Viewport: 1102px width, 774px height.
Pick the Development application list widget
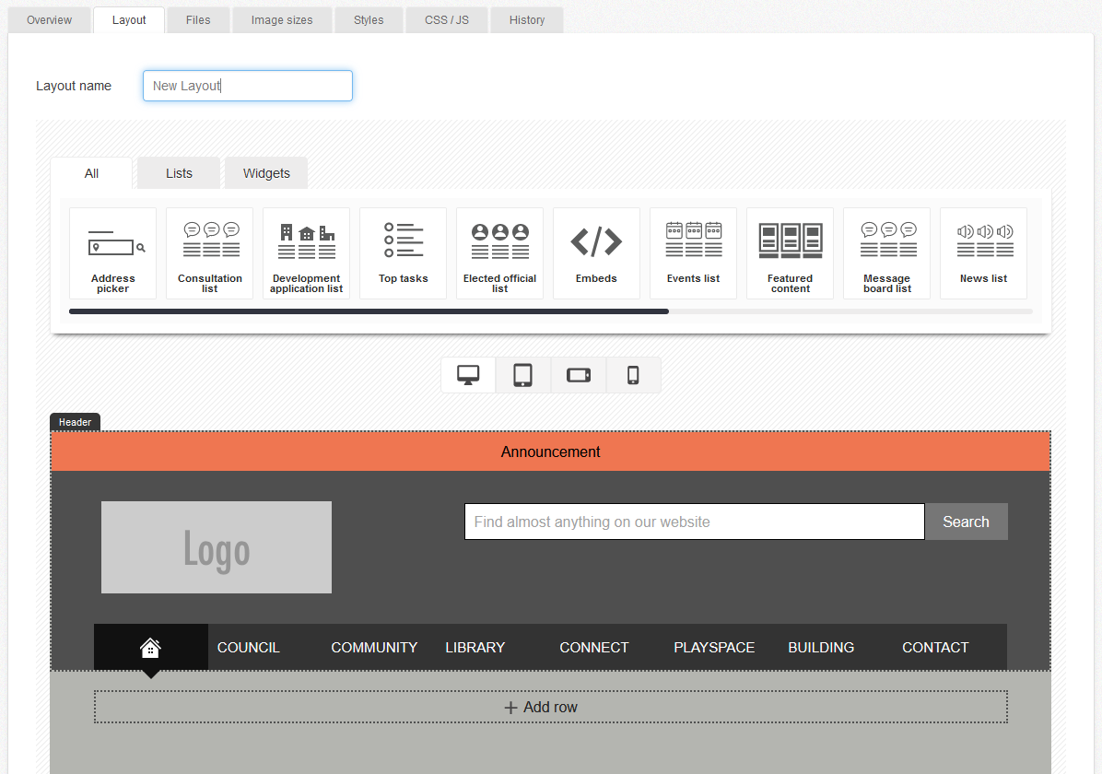[306, 252]
